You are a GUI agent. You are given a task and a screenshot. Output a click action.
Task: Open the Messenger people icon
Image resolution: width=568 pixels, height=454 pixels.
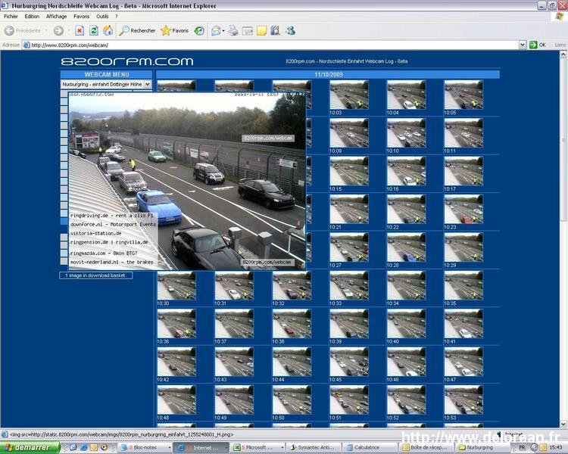click(290, 31)
